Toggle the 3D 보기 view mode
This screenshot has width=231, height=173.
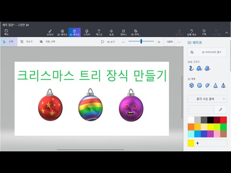pos(108,42)
